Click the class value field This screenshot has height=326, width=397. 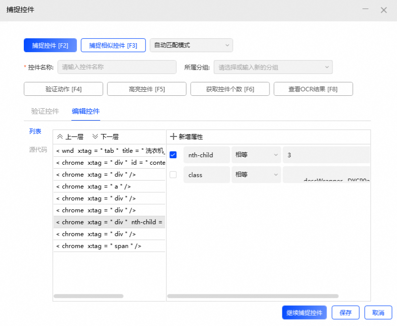(327, 175)
